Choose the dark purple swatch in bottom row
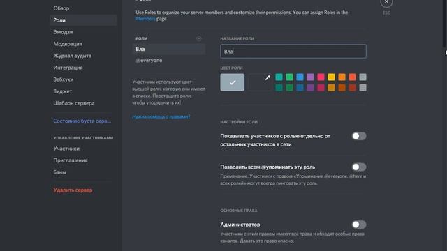The height and width of the screenshot is (251, 447). coord(310,87)
